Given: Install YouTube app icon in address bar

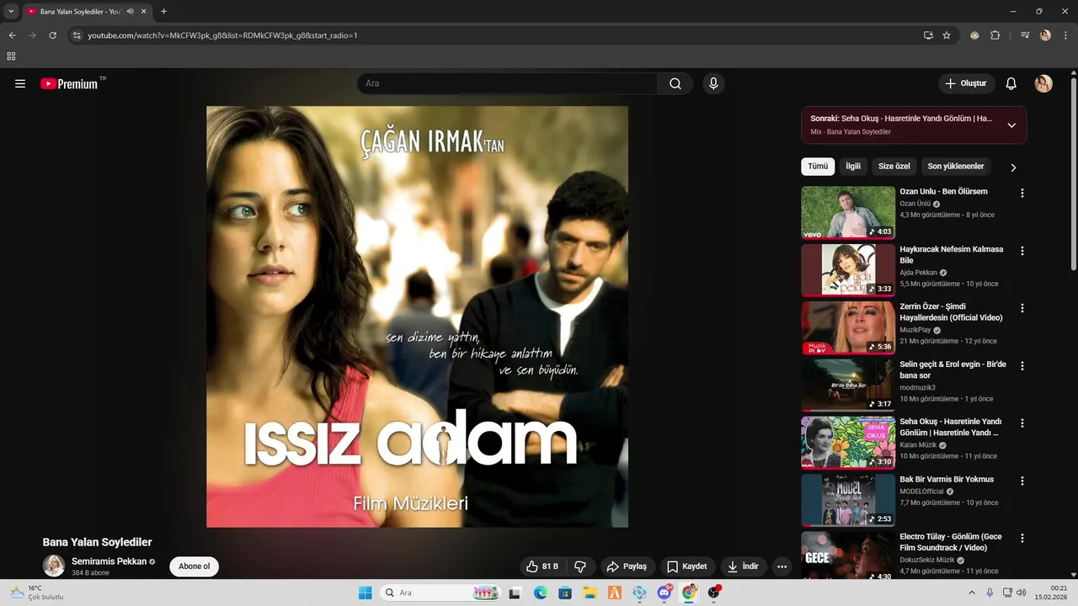Looking at the screenshot, I should pyautogui.click(x=928, y=35).
